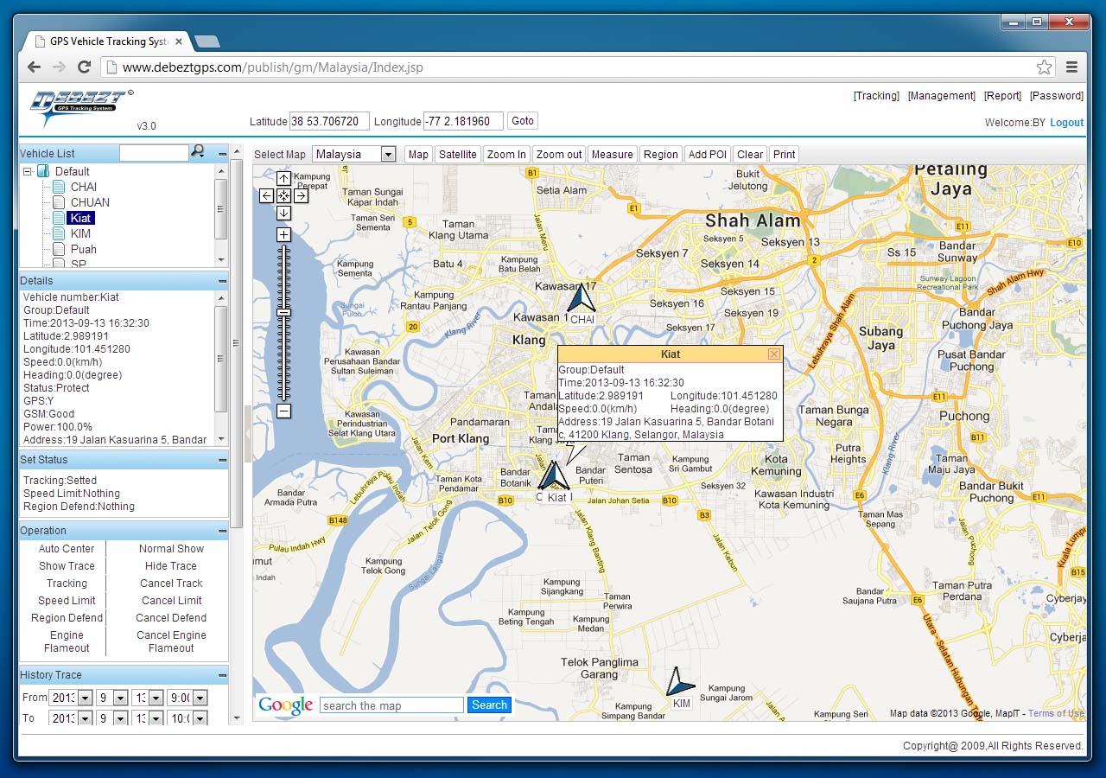Click the document icon beside Puah
The height and width of the screenshot is (778, 1106).
(58, 249)
